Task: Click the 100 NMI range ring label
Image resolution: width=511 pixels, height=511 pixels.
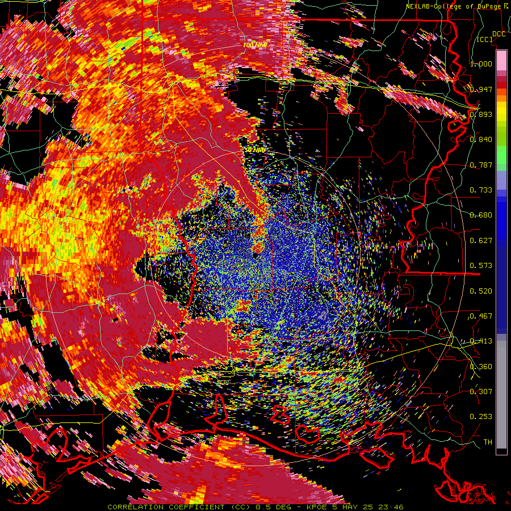Action: [x=255, y=45]
